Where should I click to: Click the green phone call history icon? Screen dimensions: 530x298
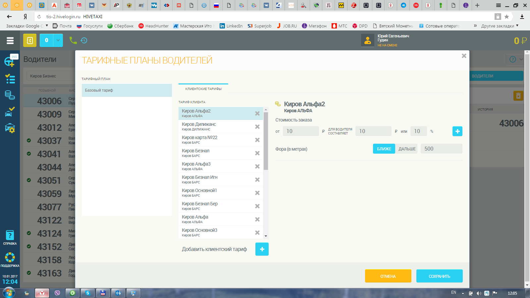click(x=78, y=40)
